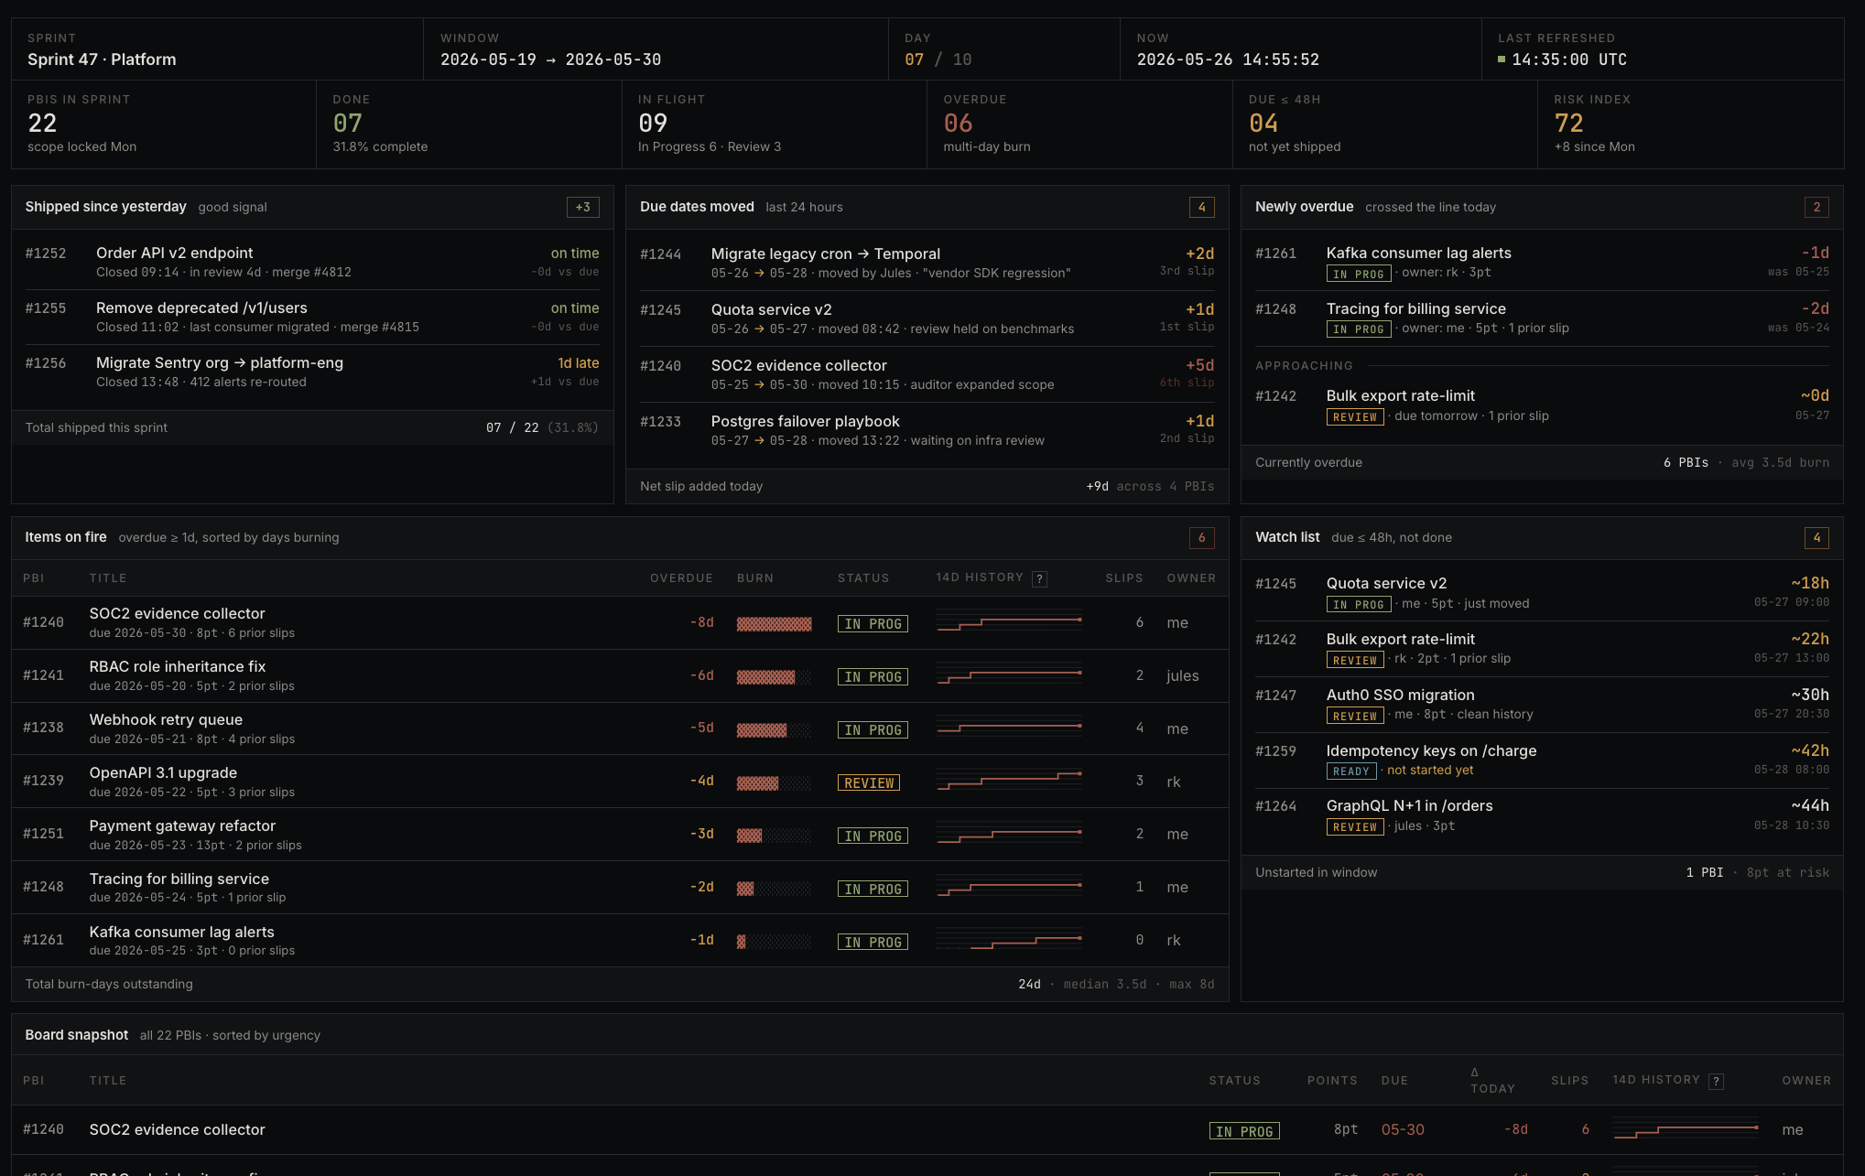Sort Items on fire by OVERDUE column
Image resolution: width=1865 pixels, height=1176 pixels.
681,578
